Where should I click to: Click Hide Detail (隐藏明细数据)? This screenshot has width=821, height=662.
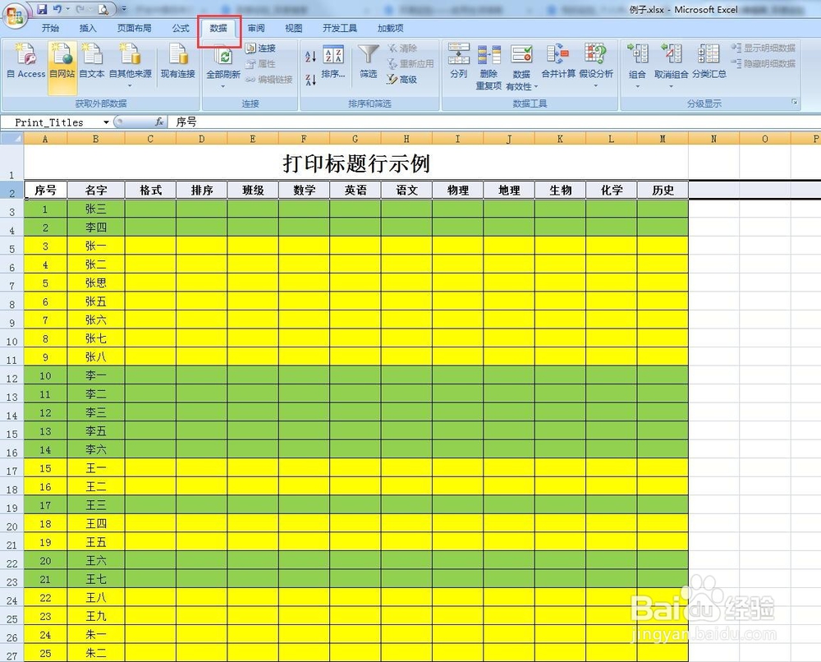[x=764, y=64]
